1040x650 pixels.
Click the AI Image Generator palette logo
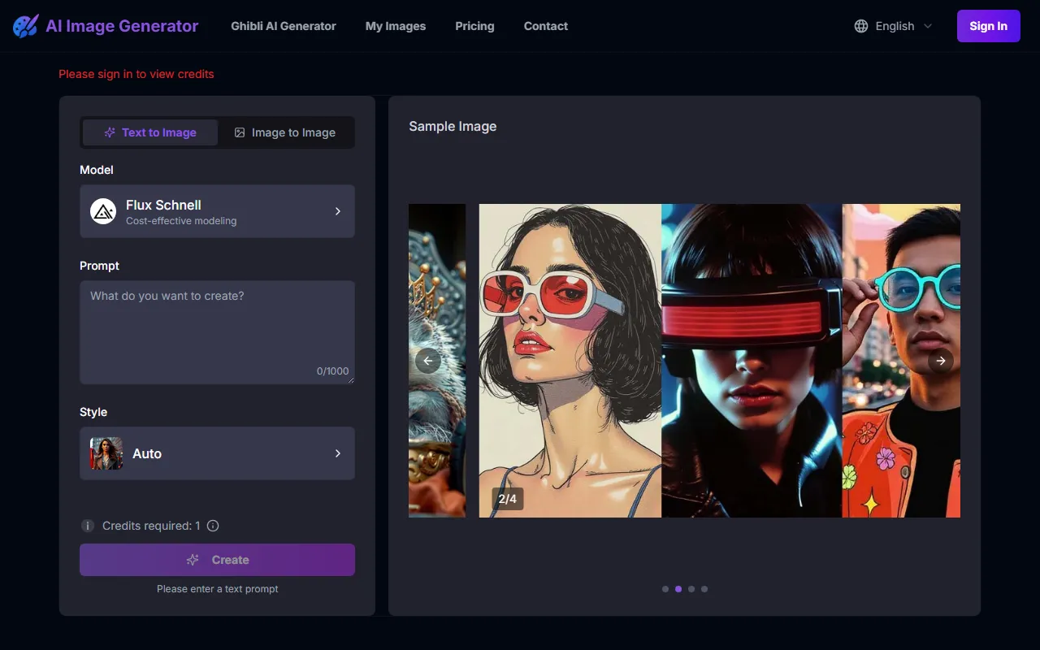[x=25, y=26]
